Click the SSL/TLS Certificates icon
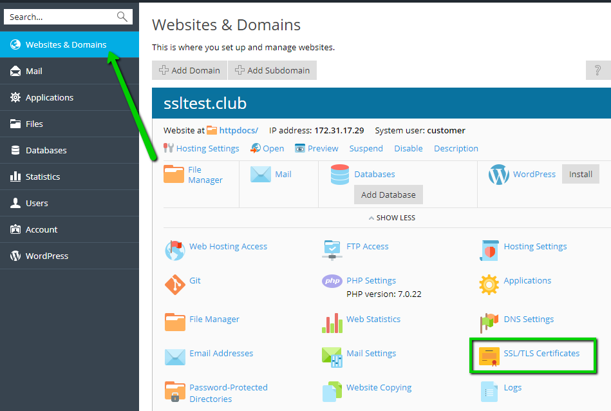 (489, 356)
